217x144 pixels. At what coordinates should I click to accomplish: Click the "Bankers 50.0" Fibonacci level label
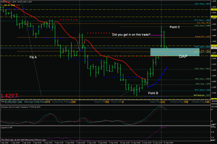click(x=203, y=37)
